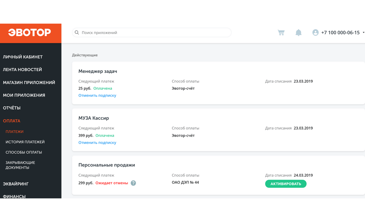
Task: Click the search magnifier icon
Action: [77, 32]
